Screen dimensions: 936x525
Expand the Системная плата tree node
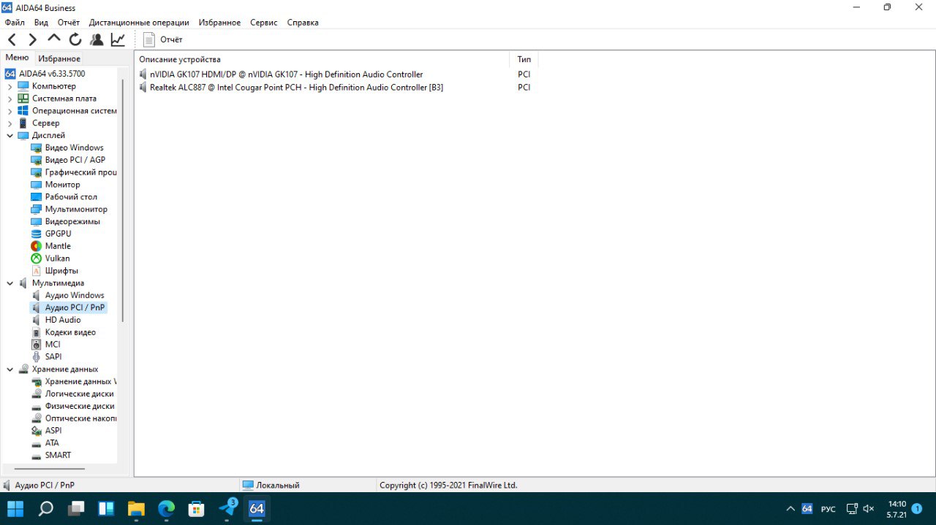(10, 99)
